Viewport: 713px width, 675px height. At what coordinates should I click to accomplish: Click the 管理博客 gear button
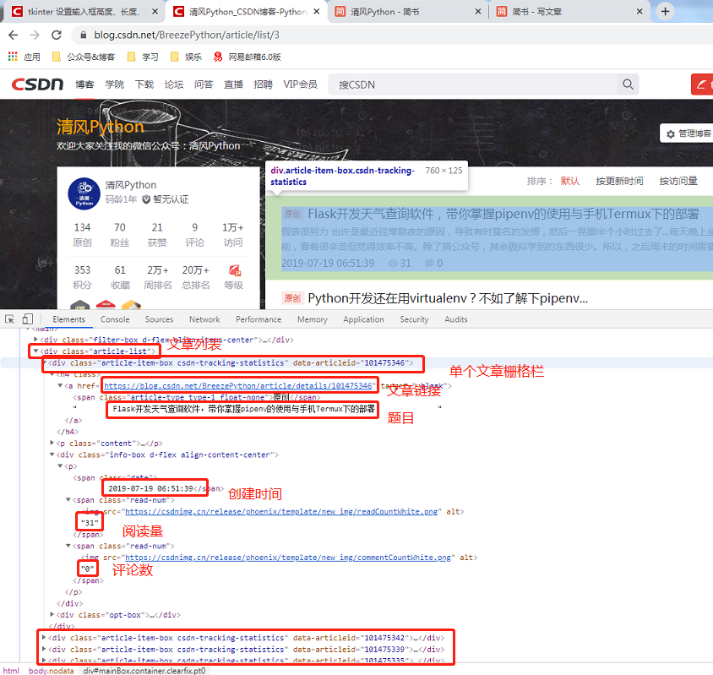point(687,133)
